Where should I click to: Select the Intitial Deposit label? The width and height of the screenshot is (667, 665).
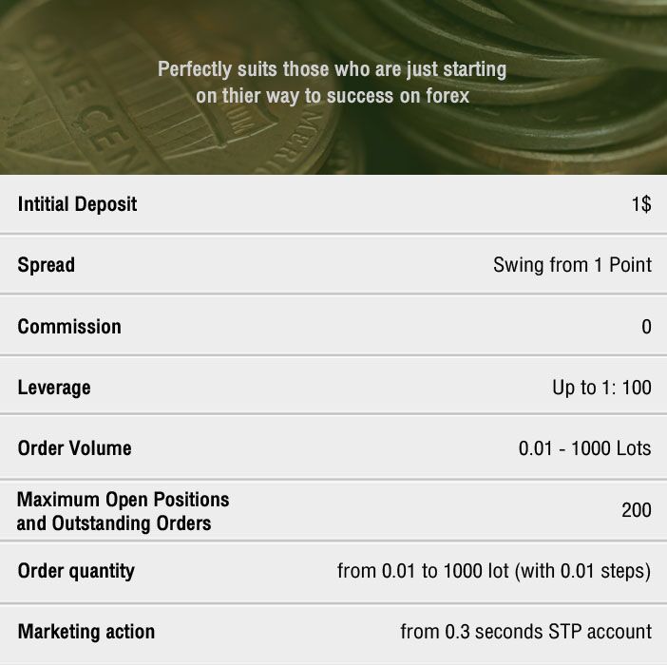(x=77, y=204)
